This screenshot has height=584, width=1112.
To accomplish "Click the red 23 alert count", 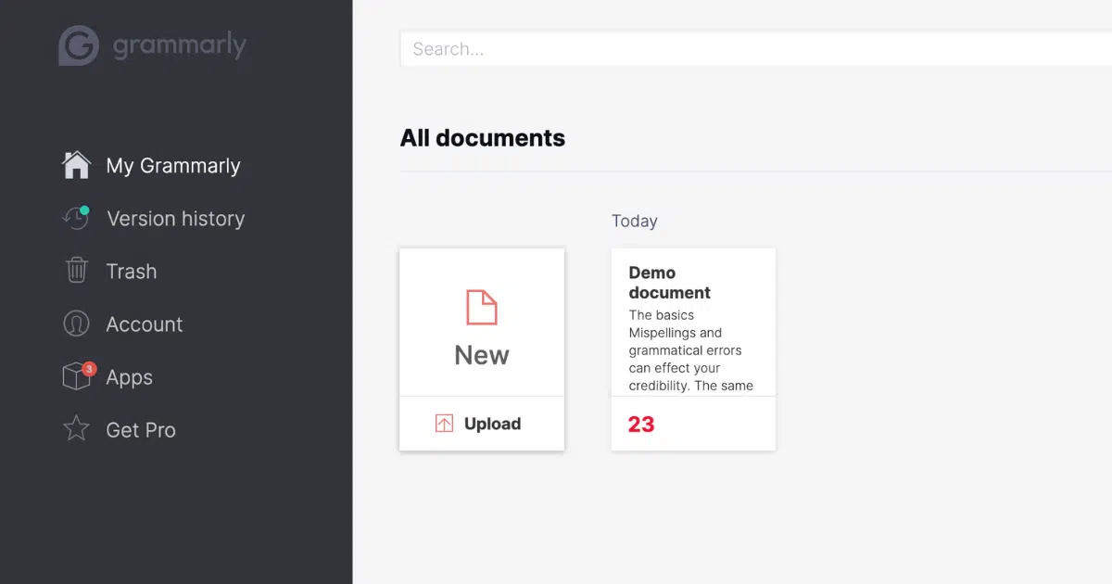I will coord(641,425).
